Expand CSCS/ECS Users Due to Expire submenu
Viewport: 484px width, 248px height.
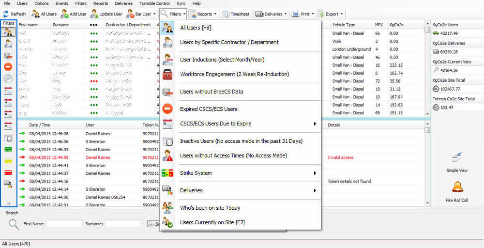click(315, 124)
